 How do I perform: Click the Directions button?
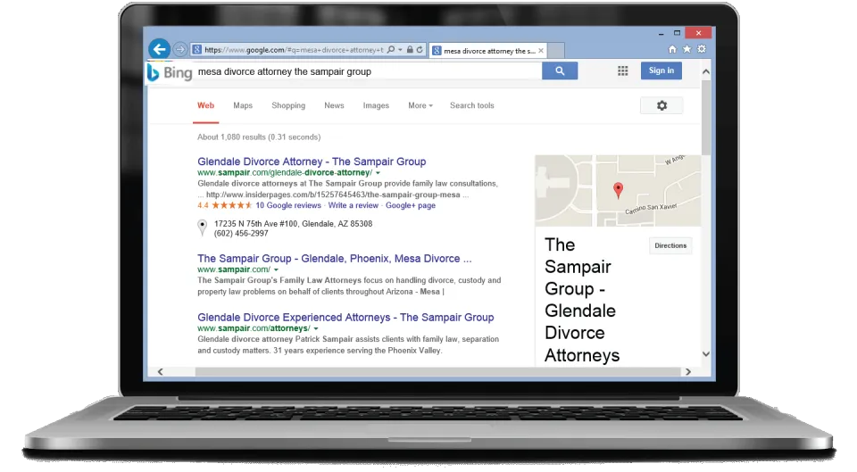[x=670, y=245]
